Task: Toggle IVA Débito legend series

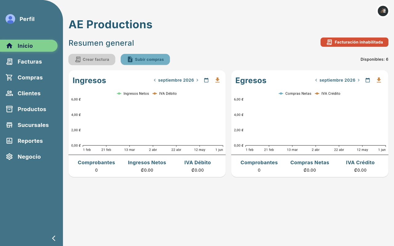Action: [x=165, y=93]
